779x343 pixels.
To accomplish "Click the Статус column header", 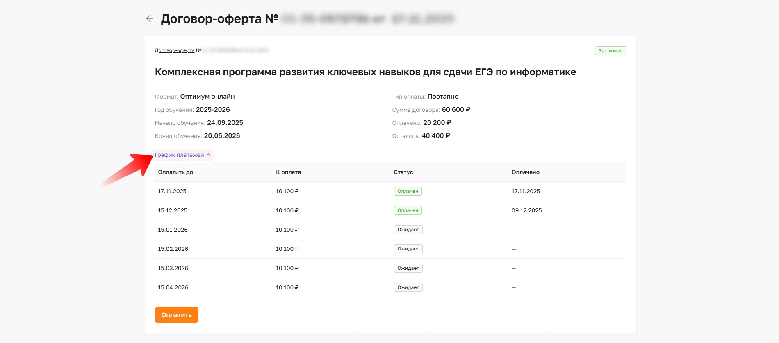I will (403, 172).
